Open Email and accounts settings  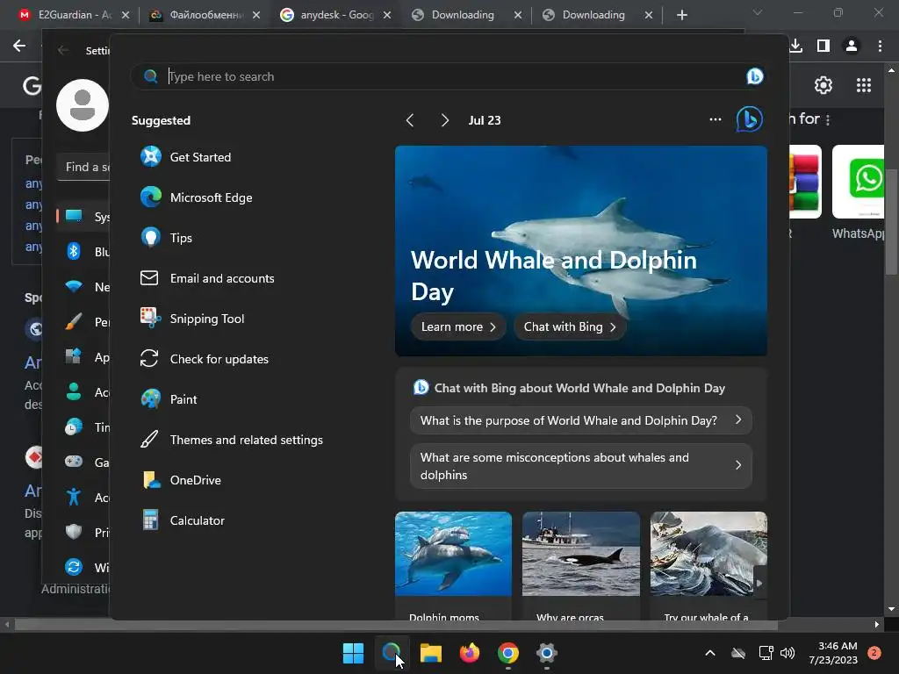(207, 278)
